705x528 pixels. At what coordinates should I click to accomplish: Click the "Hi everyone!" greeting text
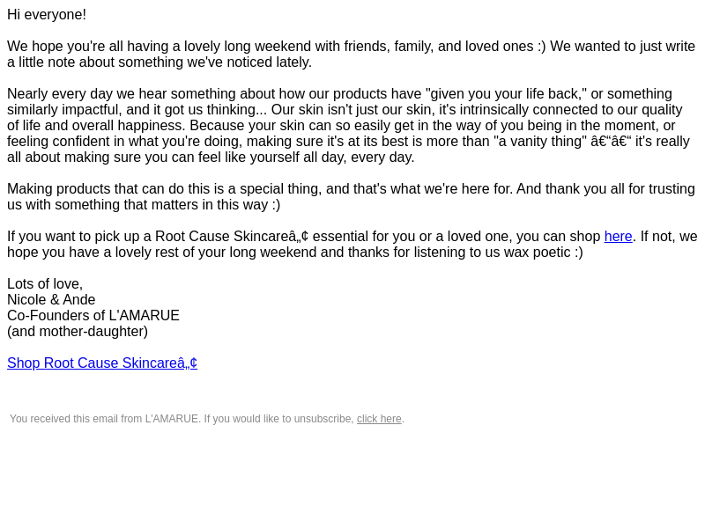(x=47, y=14)
